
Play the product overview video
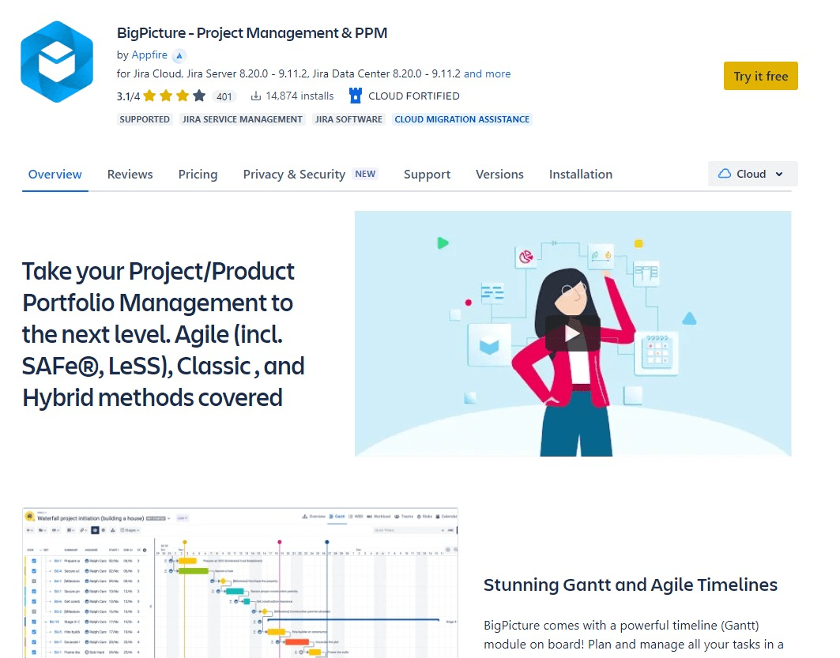click(x=573, y=333)
